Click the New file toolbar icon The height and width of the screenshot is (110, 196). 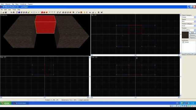pos(1,12)
